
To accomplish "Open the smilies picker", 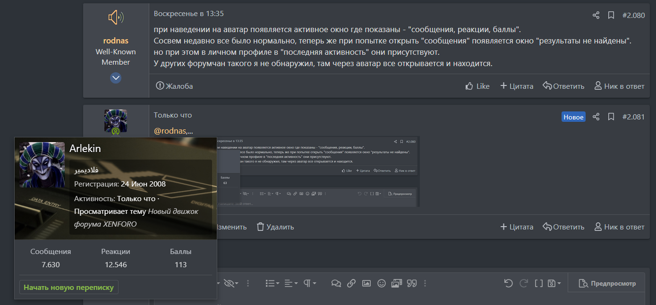I will click(x=382, y=283).
